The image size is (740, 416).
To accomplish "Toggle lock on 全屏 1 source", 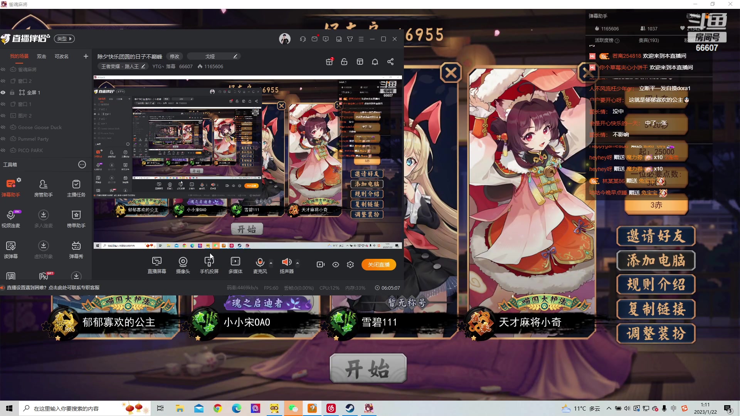I will (12, 92).
